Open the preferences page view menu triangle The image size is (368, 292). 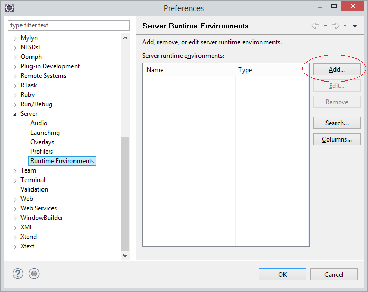pyautogui.click(x=355, y=26)
